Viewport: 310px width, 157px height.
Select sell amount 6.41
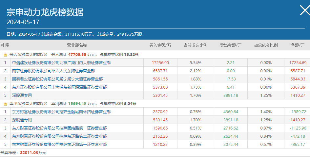point(231,87)
